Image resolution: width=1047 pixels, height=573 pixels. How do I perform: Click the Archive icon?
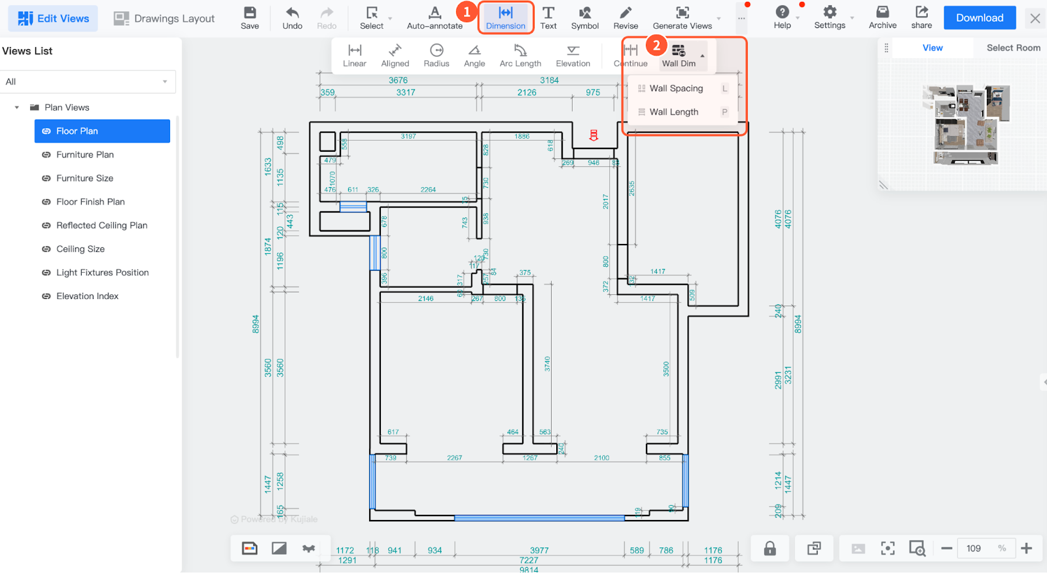click(x=882, y=18)
